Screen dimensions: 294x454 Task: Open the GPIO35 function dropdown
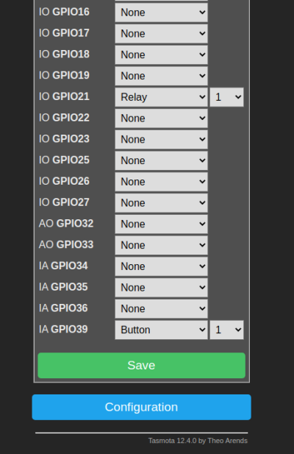tap(161, 287)
